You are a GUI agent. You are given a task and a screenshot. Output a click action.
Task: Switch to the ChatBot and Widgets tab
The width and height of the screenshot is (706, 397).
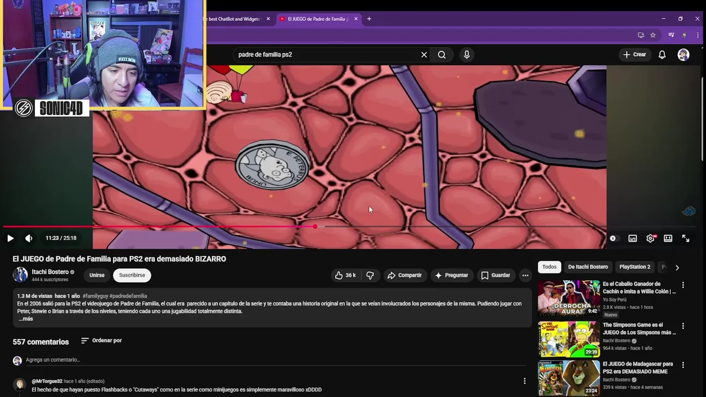tap(234, 19)
